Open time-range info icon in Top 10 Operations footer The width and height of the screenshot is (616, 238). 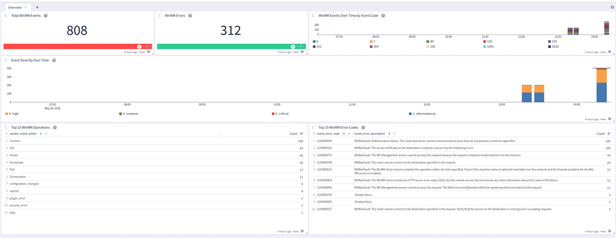pos(302,231)
